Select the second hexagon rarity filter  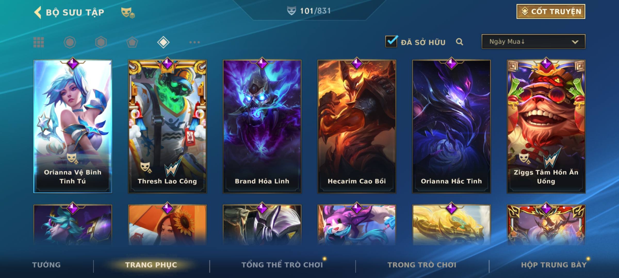(x=101, y=42)
